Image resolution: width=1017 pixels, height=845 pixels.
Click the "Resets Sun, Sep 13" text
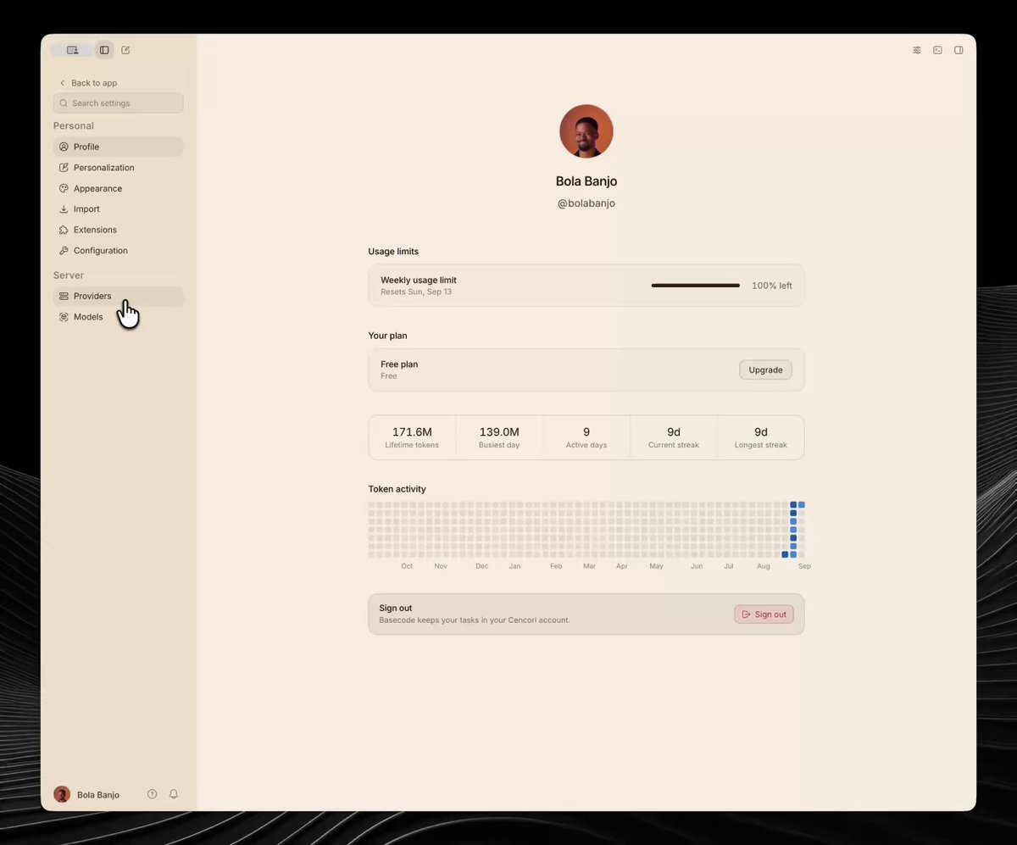416,292
